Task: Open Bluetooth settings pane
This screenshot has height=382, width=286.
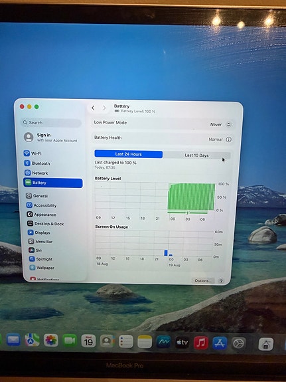Action: (x=37, y=163)
